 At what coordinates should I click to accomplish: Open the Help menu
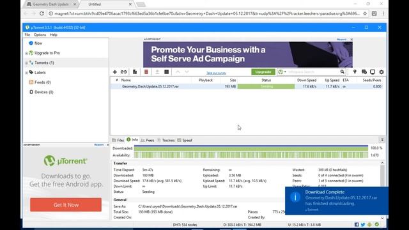54,34
